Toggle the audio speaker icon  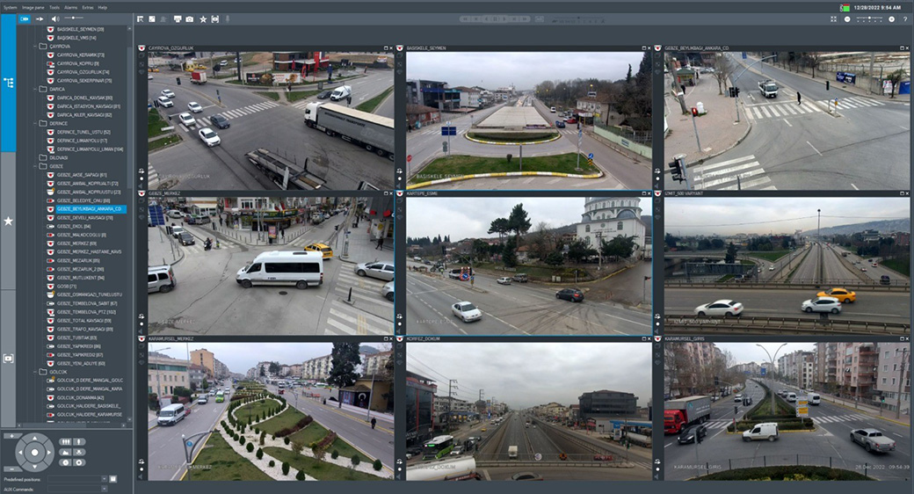[54, 18]
